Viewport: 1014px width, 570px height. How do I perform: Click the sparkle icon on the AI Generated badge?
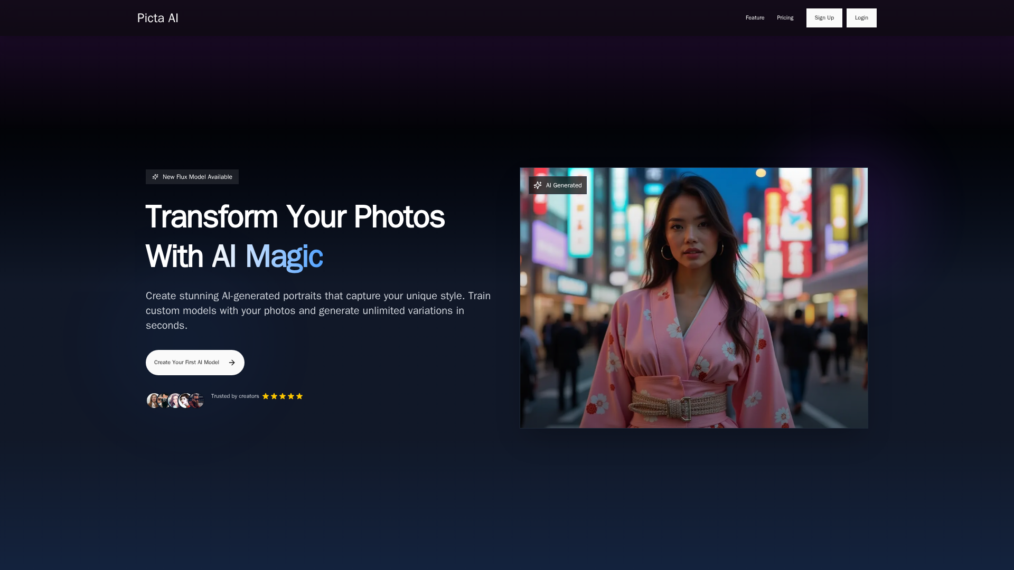[x=538, y=185]
